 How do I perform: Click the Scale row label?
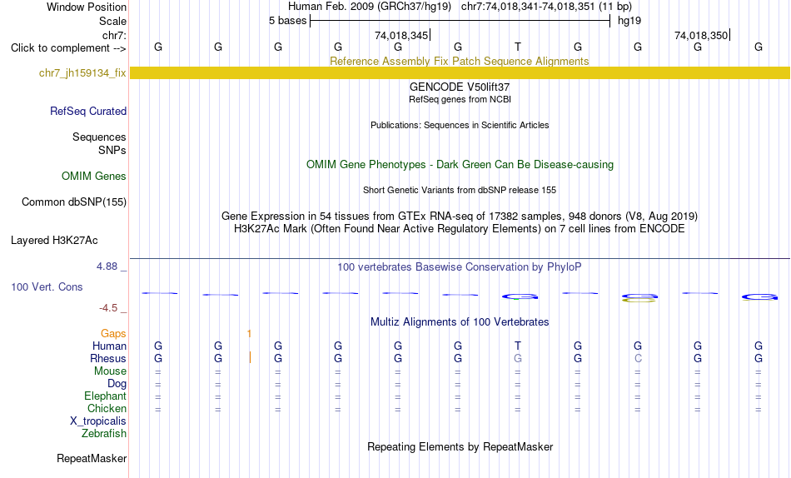click(112, 21)
